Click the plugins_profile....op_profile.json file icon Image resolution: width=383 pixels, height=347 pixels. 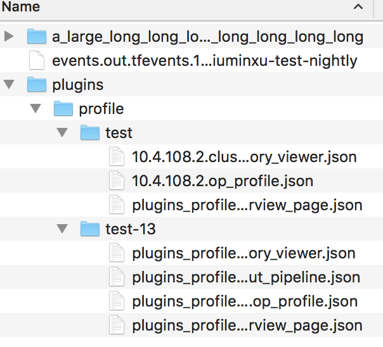click(117, 301)
